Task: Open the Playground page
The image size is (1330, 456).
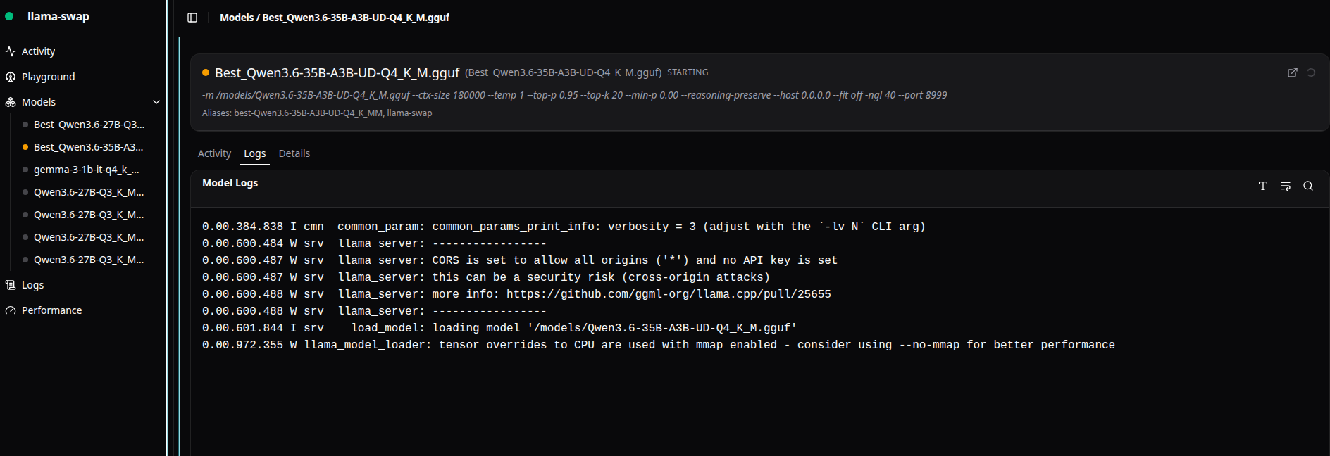Action: [48, 77]
